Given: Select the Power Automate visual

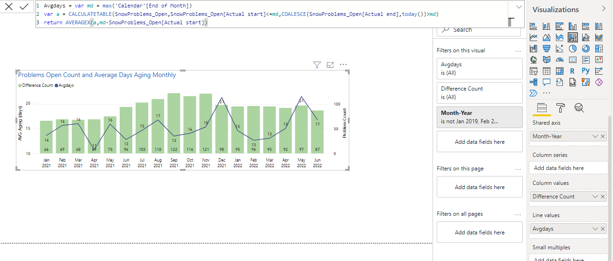Looking at the screenshot, I should (x=534, y=93).
